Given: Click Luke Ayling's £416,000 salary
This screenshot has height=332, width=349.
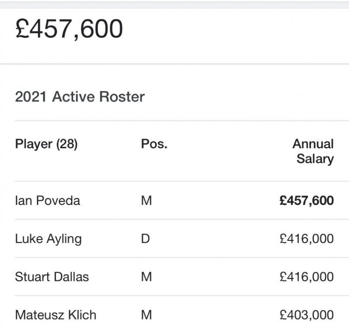Looking at the screenshot, I should click(x=306, y=239).
